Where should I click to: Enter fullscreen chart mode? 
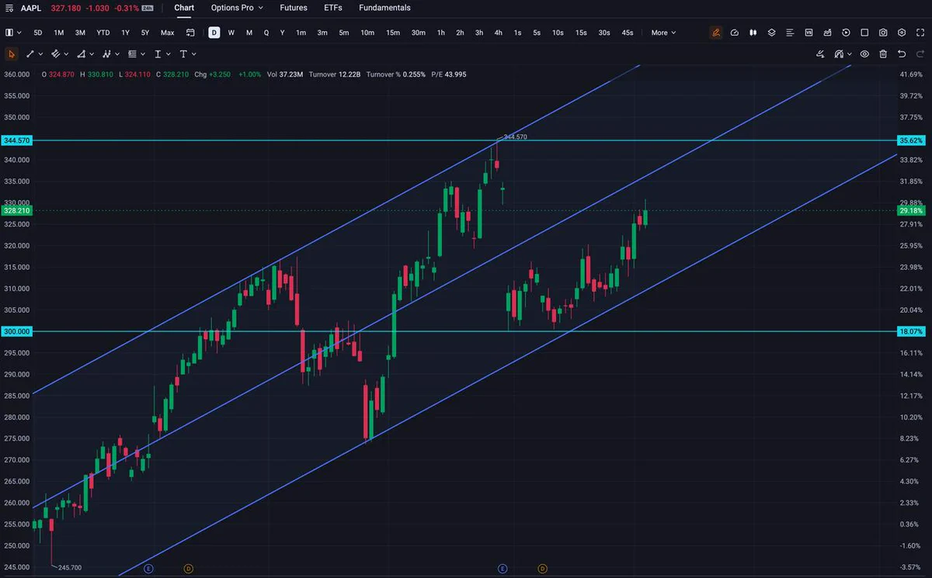pyautogui.click(x=920, y=33)
